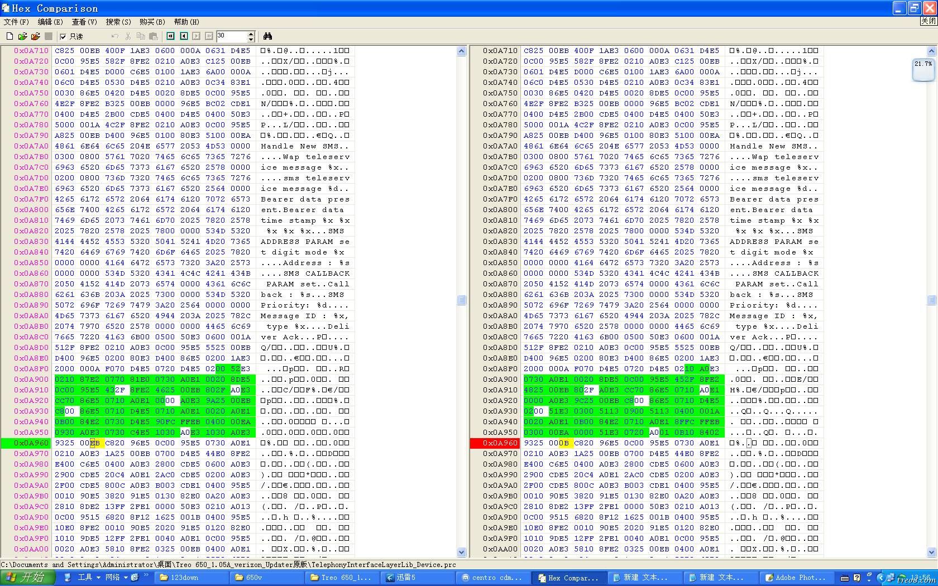Click the Hex Compar... taskbar button
The width and height of the screenshot is (938, 586).
(x=569, y=578)
